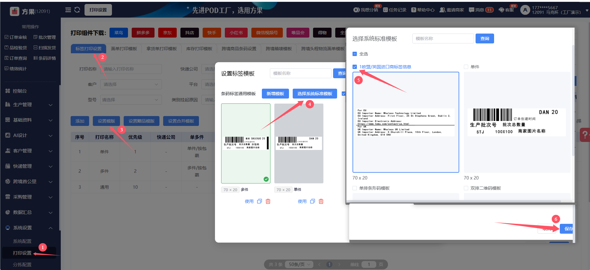
Task: Open the 客户 select dropdown
Action: click(x=131, y=84)
